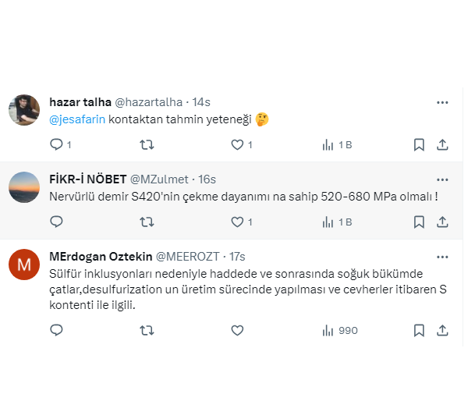Open more options on FİKR-İ NÖBET's tweet
Viewport: 475px width, 419px height.
442,179
